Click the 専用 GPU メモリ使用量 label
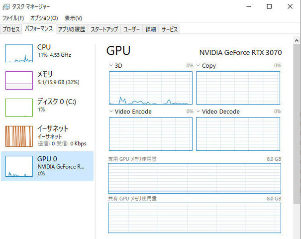Viewport: 301px width, 239px height. pos(132,159)
